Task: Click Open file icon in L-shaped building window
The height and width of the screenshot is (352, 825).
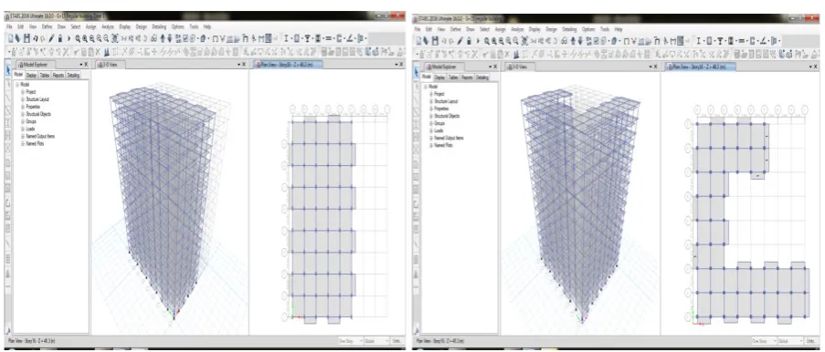Action: click(x=426, y=40)
